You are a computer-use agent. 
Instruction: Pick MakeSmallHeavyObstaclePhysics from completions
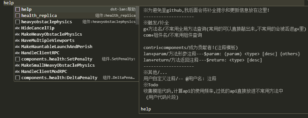[76, 65]
